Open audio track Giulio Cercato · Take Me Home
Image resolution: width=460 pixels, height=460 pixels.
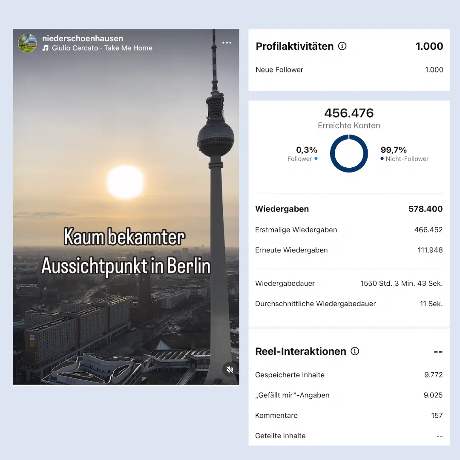[x=102, y=48]
